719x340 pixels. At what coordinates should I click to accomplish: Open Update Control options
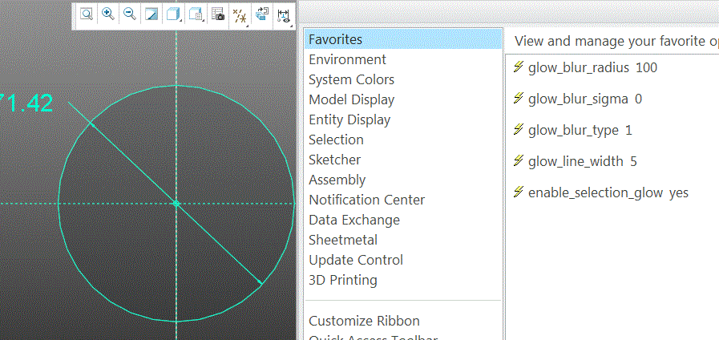click(x=356, y=260)
